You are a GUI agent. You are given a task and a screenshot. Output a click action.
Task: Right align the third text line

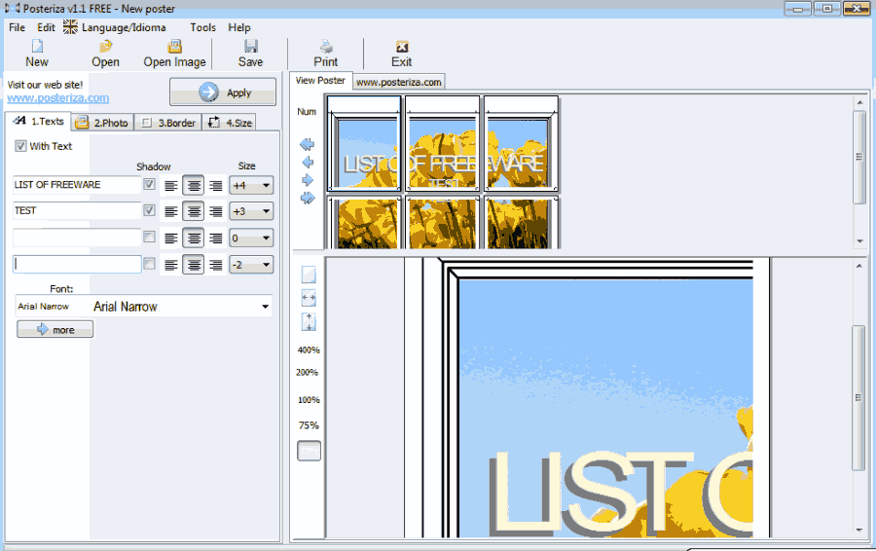tap(216, 239)
